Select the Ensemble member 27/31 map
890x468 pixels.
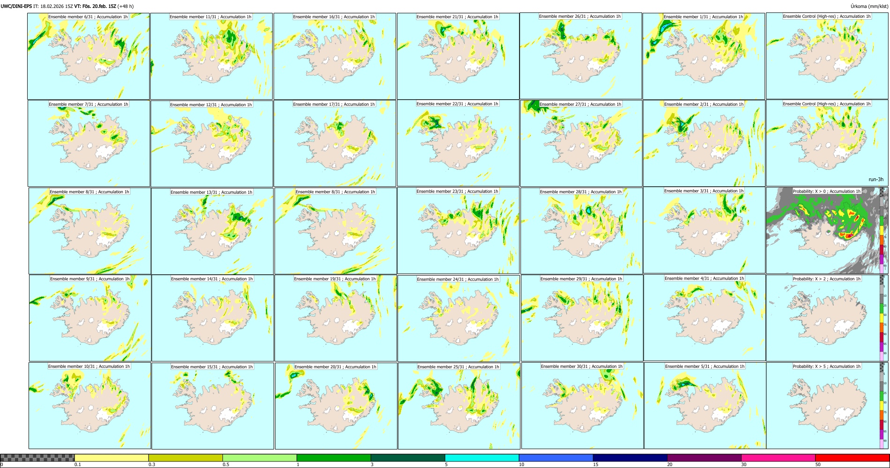click(x=581, y=143)
